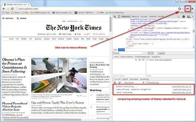Click the Find in Styles field

pyautogui.click(x=129, y=76)
